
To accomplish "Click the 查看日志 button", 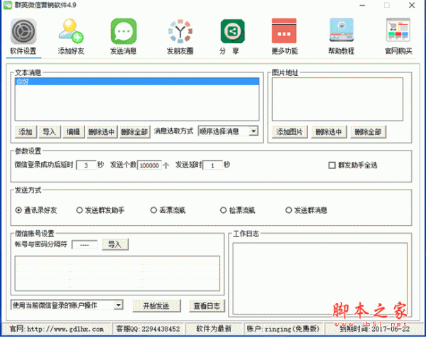I will [x=207, y=306].
